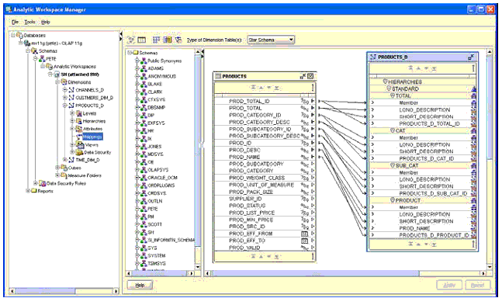Open the File menu

(15, 22)
